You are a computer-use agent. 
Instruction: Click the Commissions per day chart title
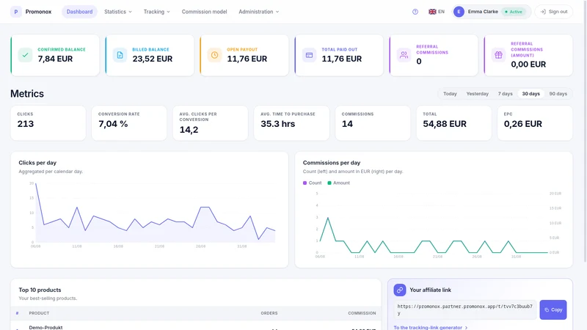point(332,163)
